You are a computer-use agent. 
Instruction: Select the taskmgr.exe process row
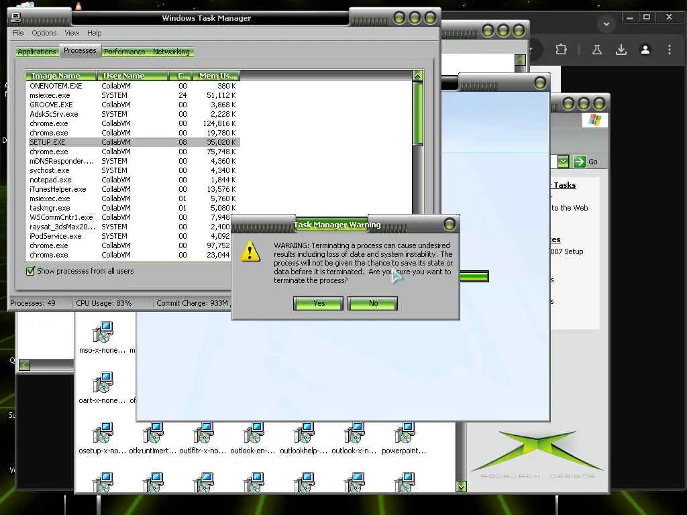tap(132, 208)
